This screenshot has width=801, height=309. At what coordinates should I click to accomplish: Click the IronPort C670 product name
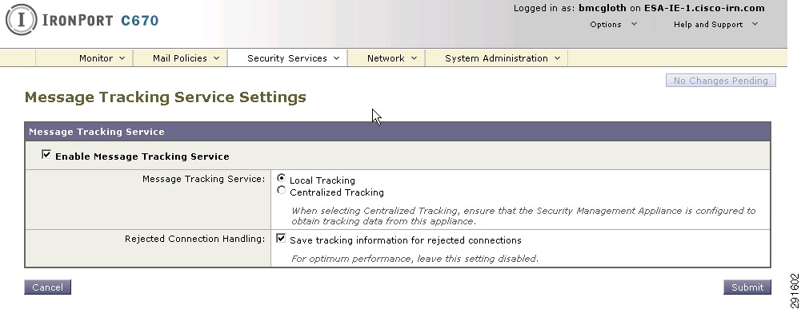tap(100, 21)
